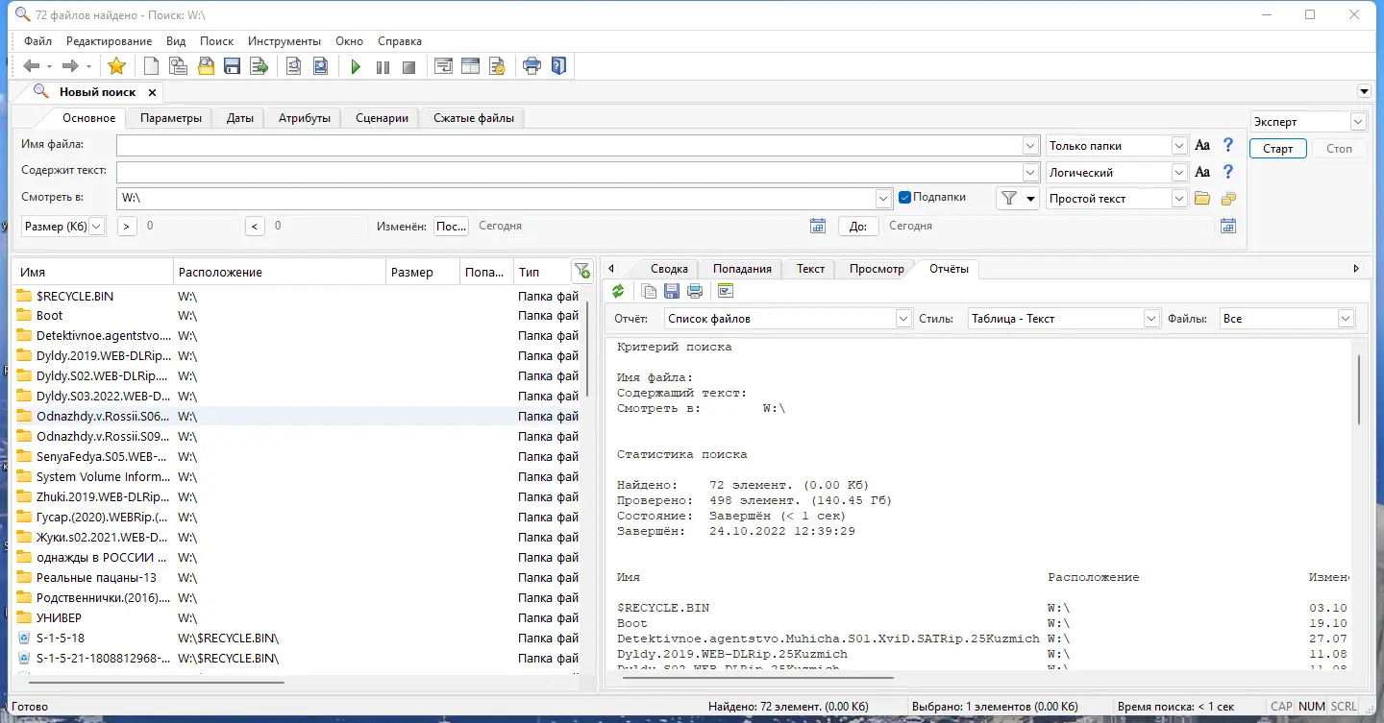Viewport: 1384px width, 723px height.
Task: Create a new search with the blank page icon
Action: tap(151, 66)
